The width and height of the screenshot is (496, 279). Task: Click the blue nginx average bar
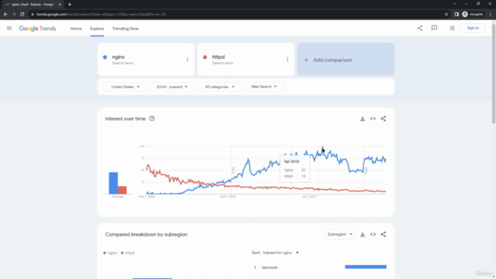pos(113,183)
